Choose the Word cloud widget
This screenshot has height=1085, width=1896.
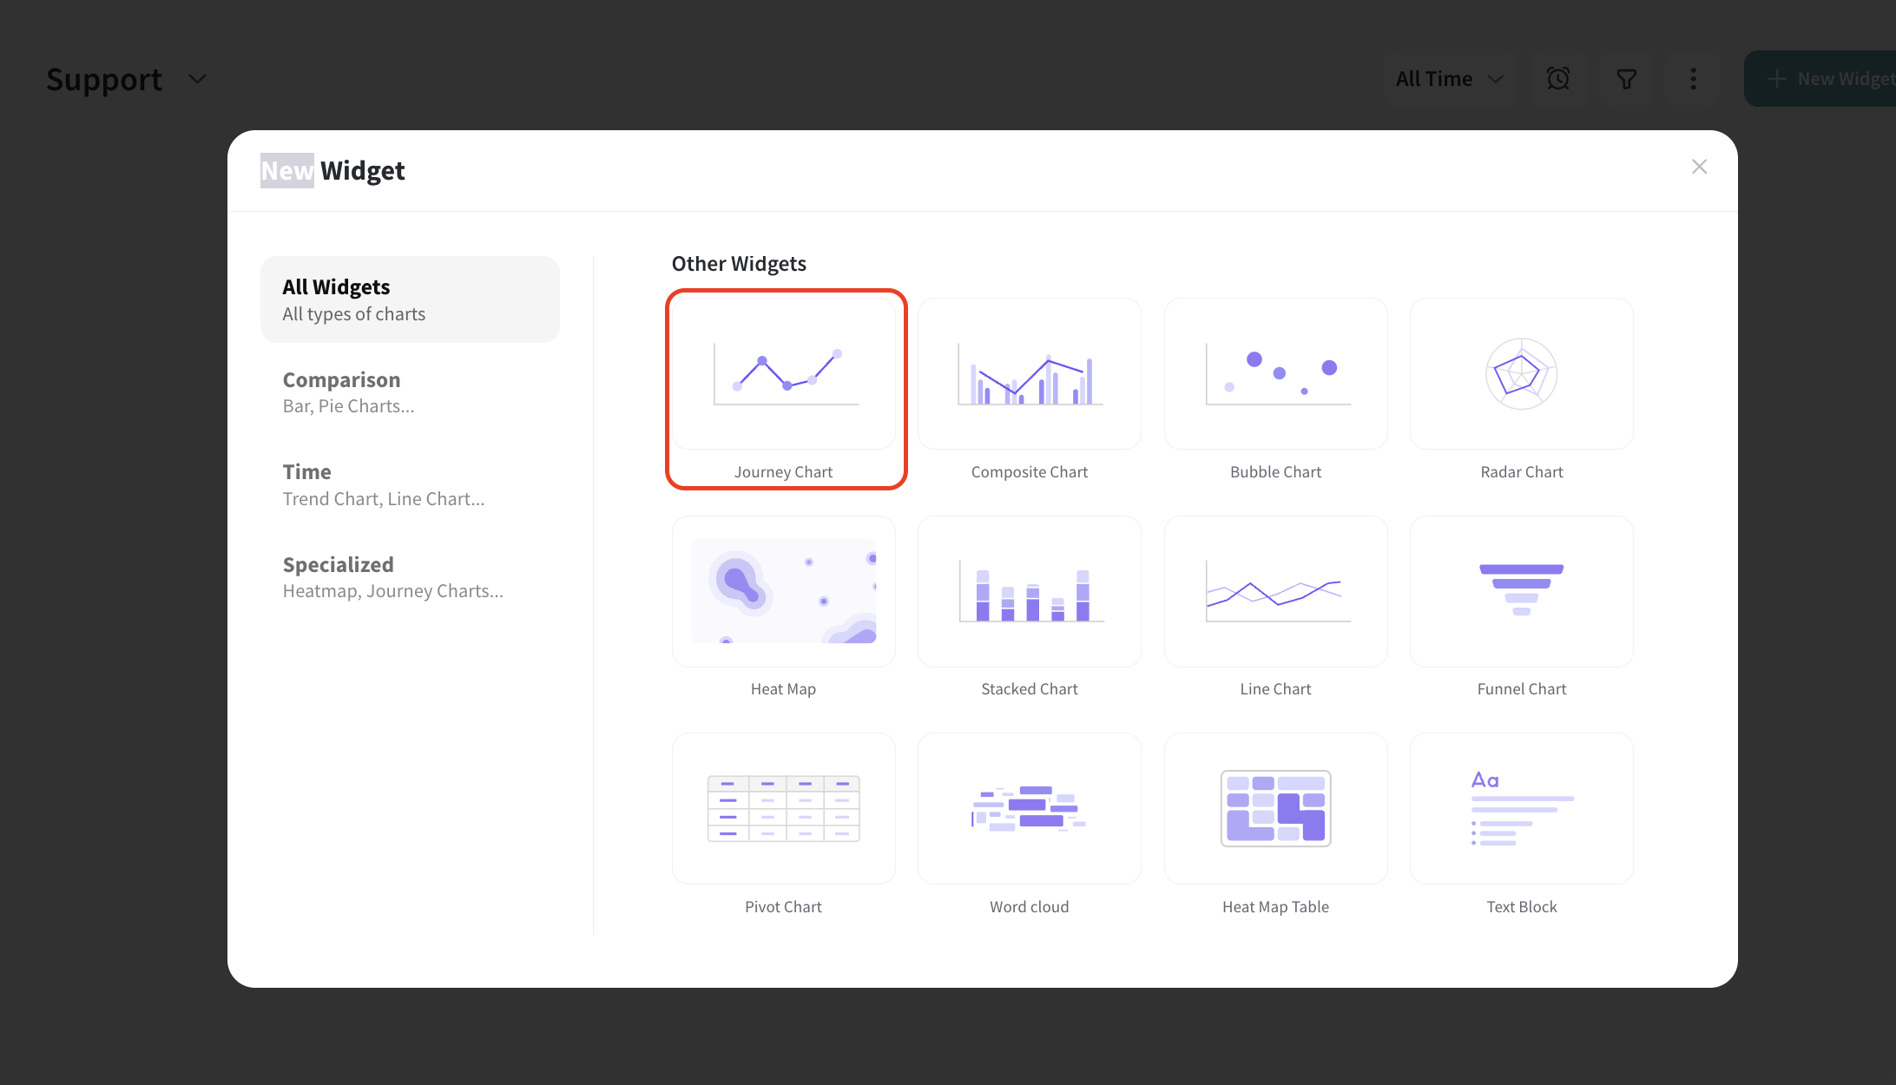tap(1029, 809)
